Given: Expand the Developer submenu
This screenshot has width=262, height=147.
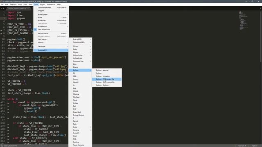Looking at the screenshot, I should click(51, 46).
